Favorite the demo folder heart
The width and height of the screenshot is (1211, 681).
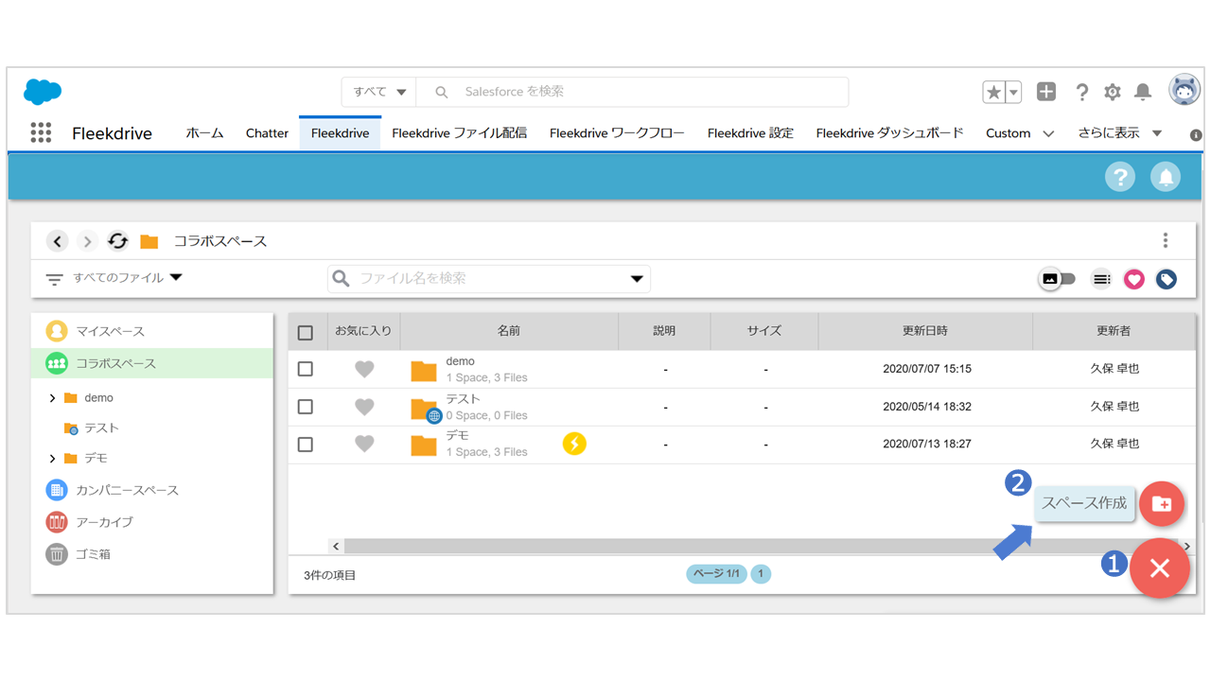tap(364, 369)
